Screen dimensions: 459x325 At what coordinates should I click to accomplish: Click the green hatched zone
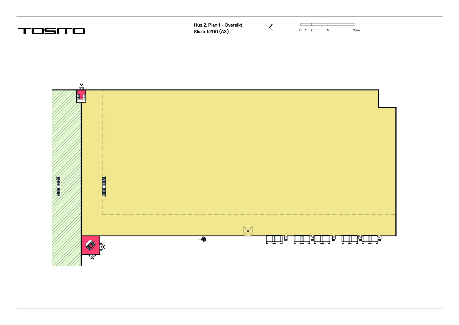[x=66, y=178]
